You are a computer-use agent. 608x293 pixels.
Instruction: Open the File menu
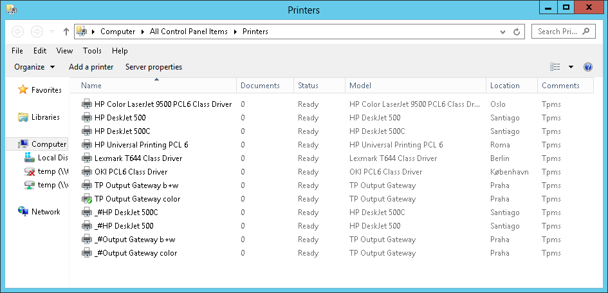coord(17,51)
